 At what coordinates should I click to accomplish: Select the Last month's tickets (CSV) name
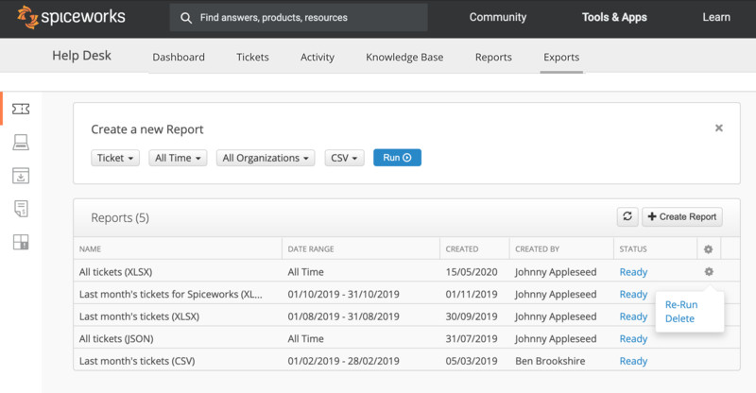[x=137, y=361]
